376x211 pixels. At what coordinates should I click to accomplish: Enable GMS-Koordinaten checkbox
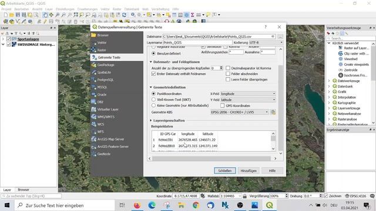point(222,105)
